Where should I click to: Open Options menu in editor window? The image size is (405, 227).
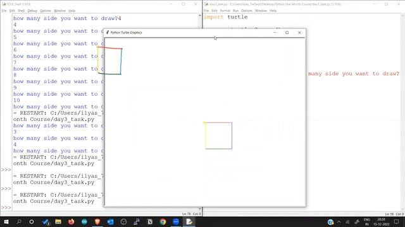[247, 11]
